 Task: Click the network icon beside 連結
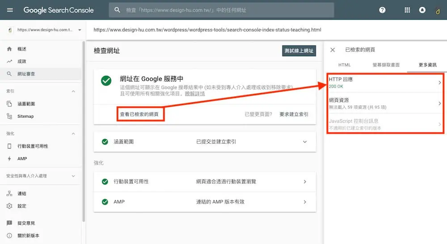[x=9, y=194]
